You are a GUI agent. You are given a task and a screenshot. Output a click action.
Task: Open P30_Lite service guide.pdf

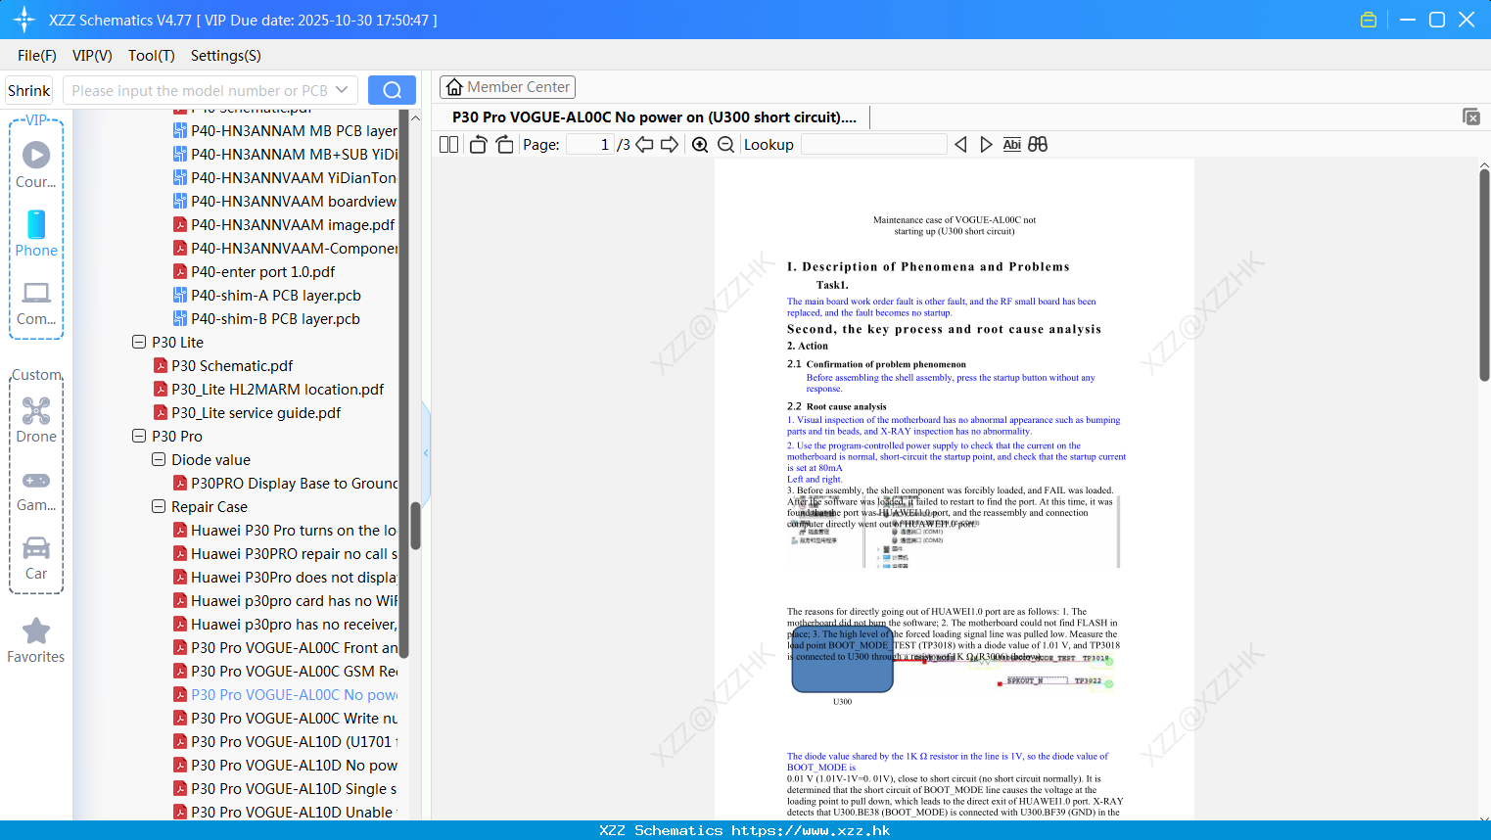click(x=248, y=412)
